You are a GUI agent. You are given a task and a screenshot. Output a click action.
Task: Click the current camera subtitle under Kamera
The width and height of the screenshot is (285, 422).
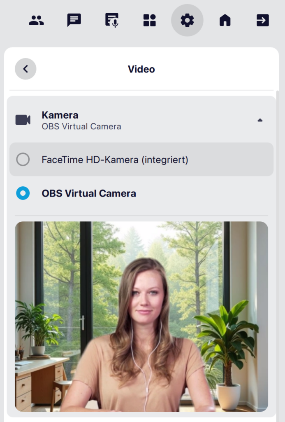tap(81, 127)
